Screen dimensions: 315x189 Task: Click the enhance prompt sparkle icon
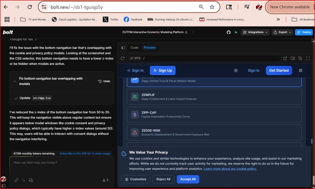23,180
